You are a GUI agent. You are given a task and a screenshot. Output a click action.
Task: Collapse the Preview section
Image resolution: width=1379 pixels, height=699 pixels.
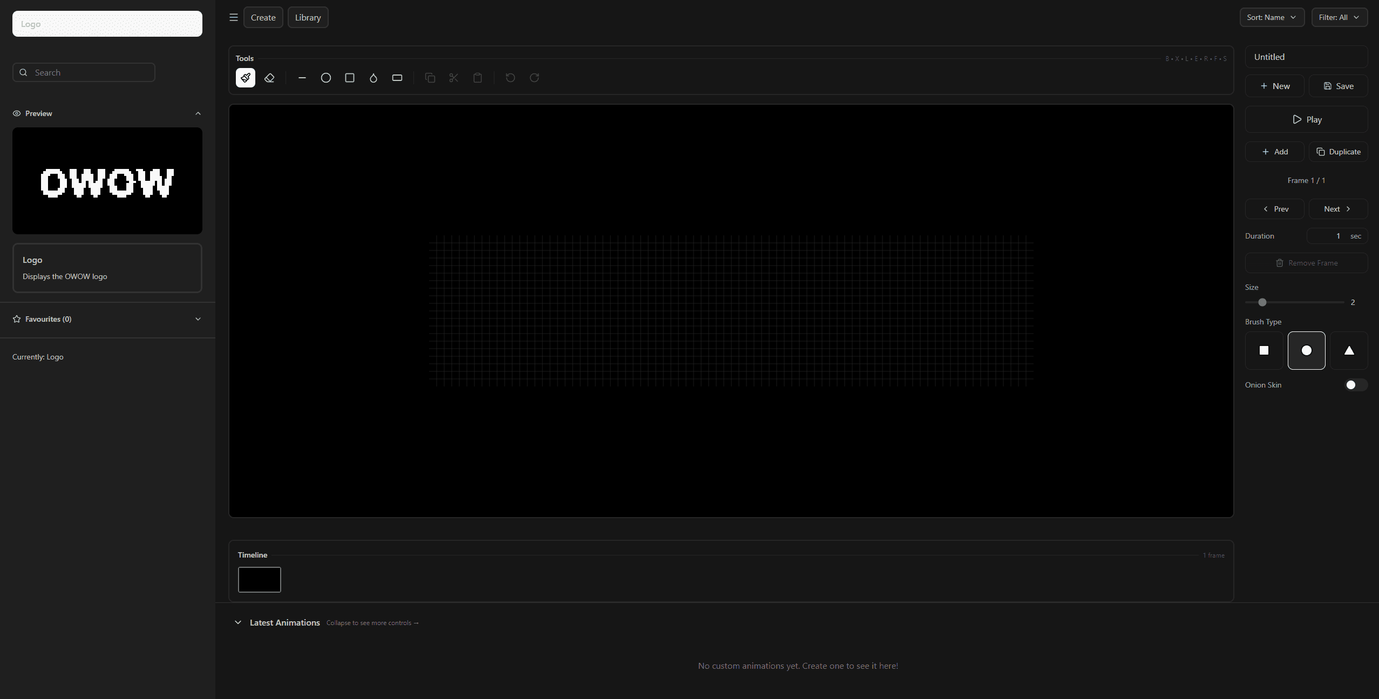[198, 113]
